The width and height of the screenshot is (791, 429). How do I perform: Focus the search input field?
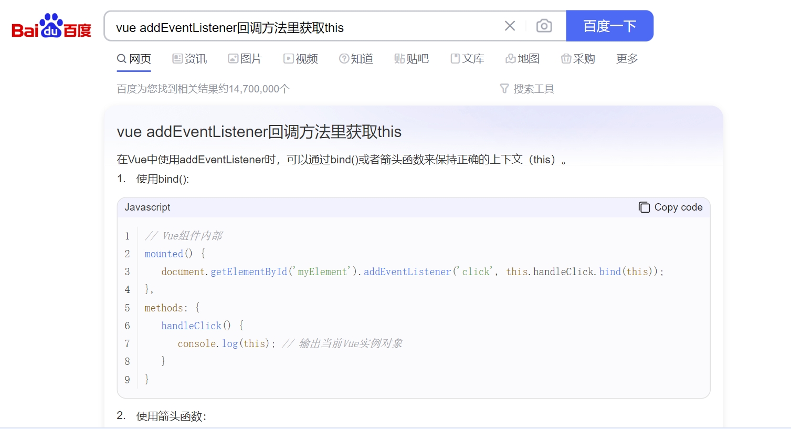(304, 27)
